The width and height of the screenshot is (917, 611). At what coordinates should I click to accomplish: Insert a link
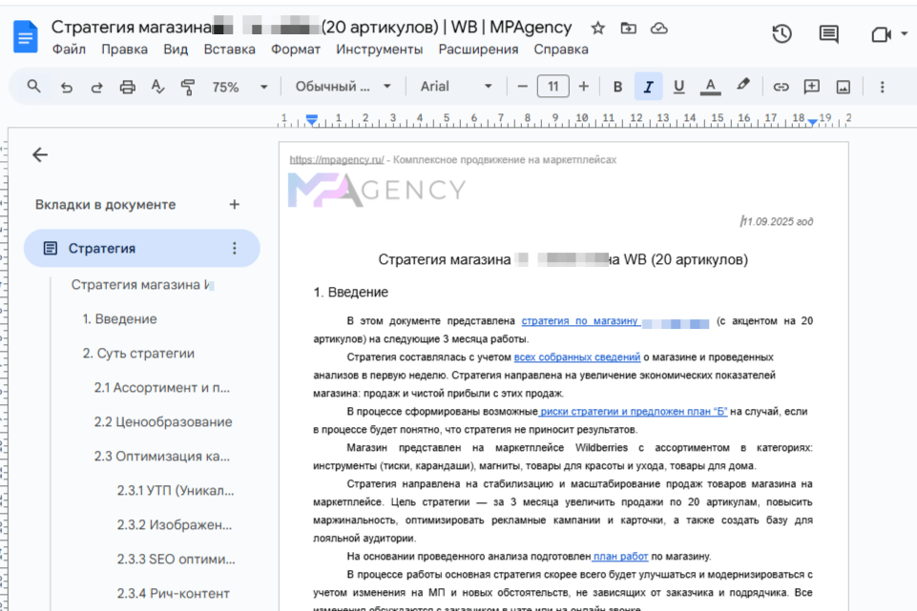[781, 87]
